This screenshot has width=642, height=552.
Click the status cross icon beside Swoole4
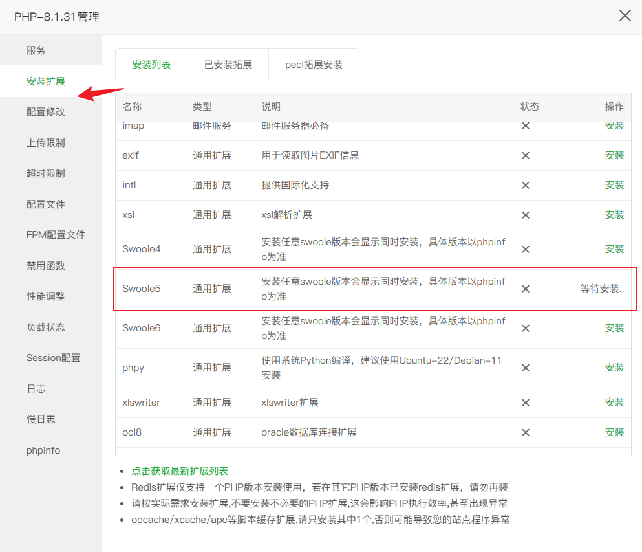coord(526,248)
